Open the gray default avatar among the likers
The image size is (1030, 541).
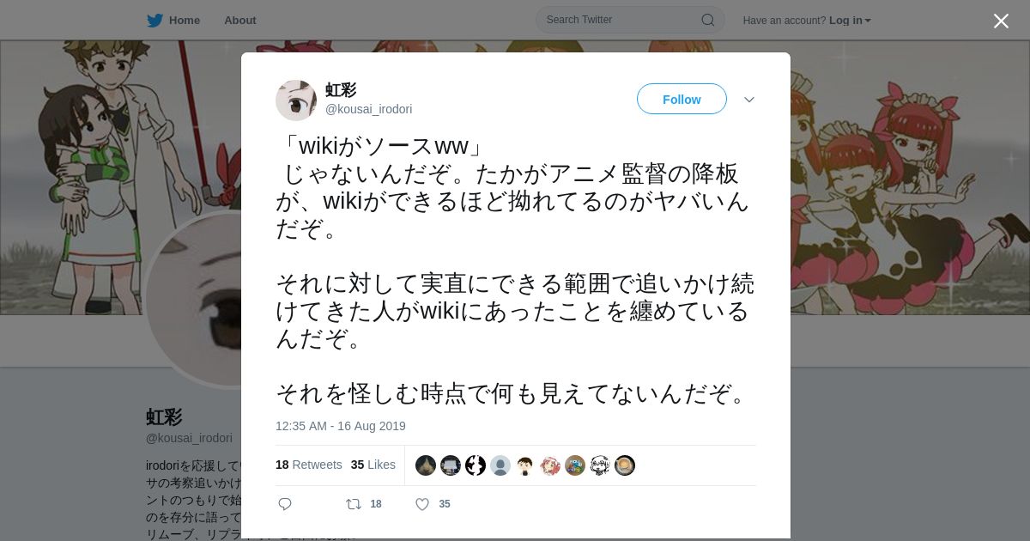coord(500,465)
